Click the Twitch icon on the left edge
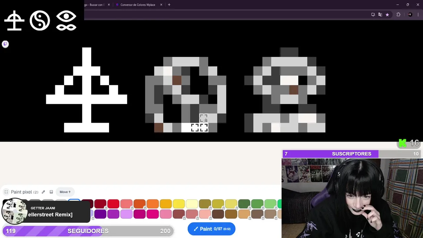This screenshot has width=423, height=238. click(5, 44)
